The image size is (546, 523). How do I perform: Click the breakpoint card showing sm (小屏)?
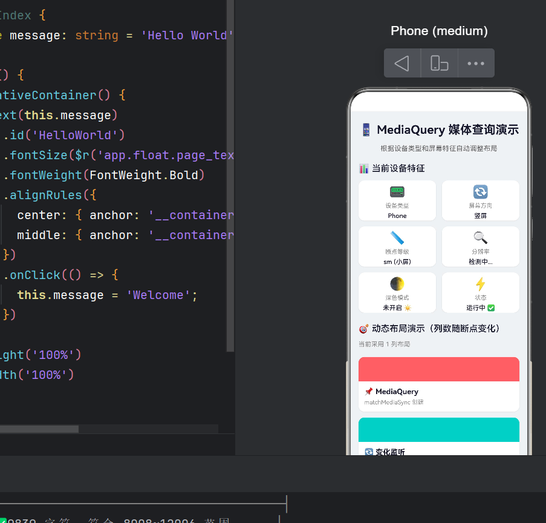pos(397,246)
